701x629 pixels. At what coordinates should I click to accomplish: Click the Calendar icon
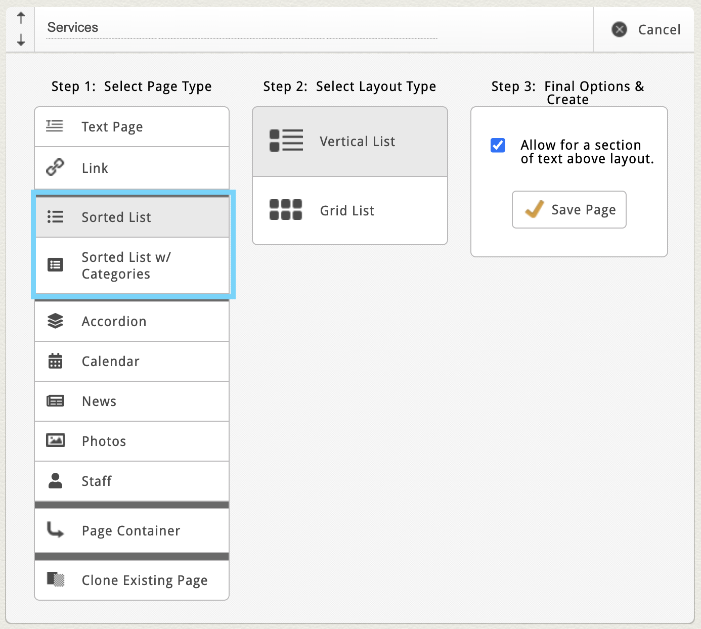(55, 361)
